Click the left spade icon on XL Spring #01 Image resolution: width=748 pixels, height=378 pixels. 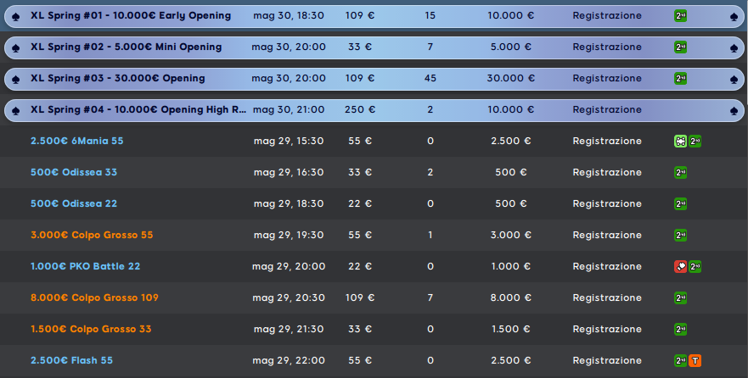click(x=15, y=16)
